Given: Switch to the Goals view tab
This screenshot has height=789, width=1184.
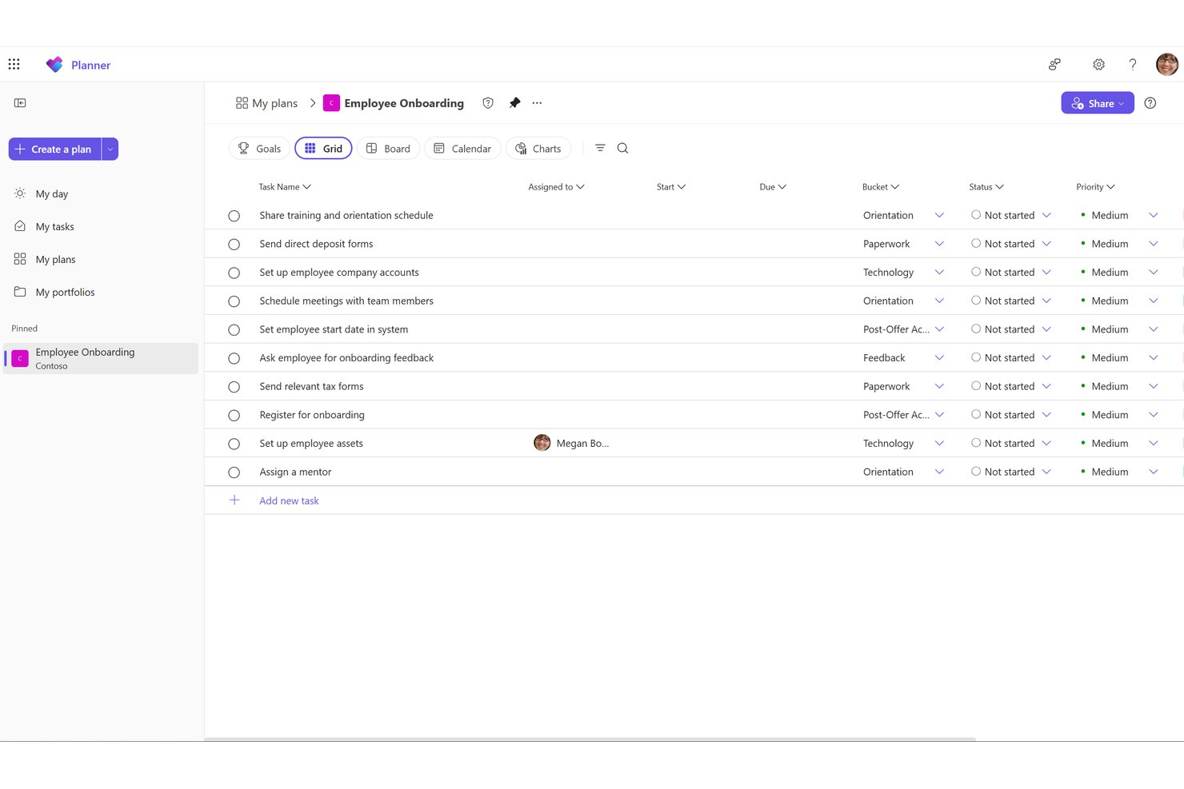Looking at the screenshot, I should [259, 149].
